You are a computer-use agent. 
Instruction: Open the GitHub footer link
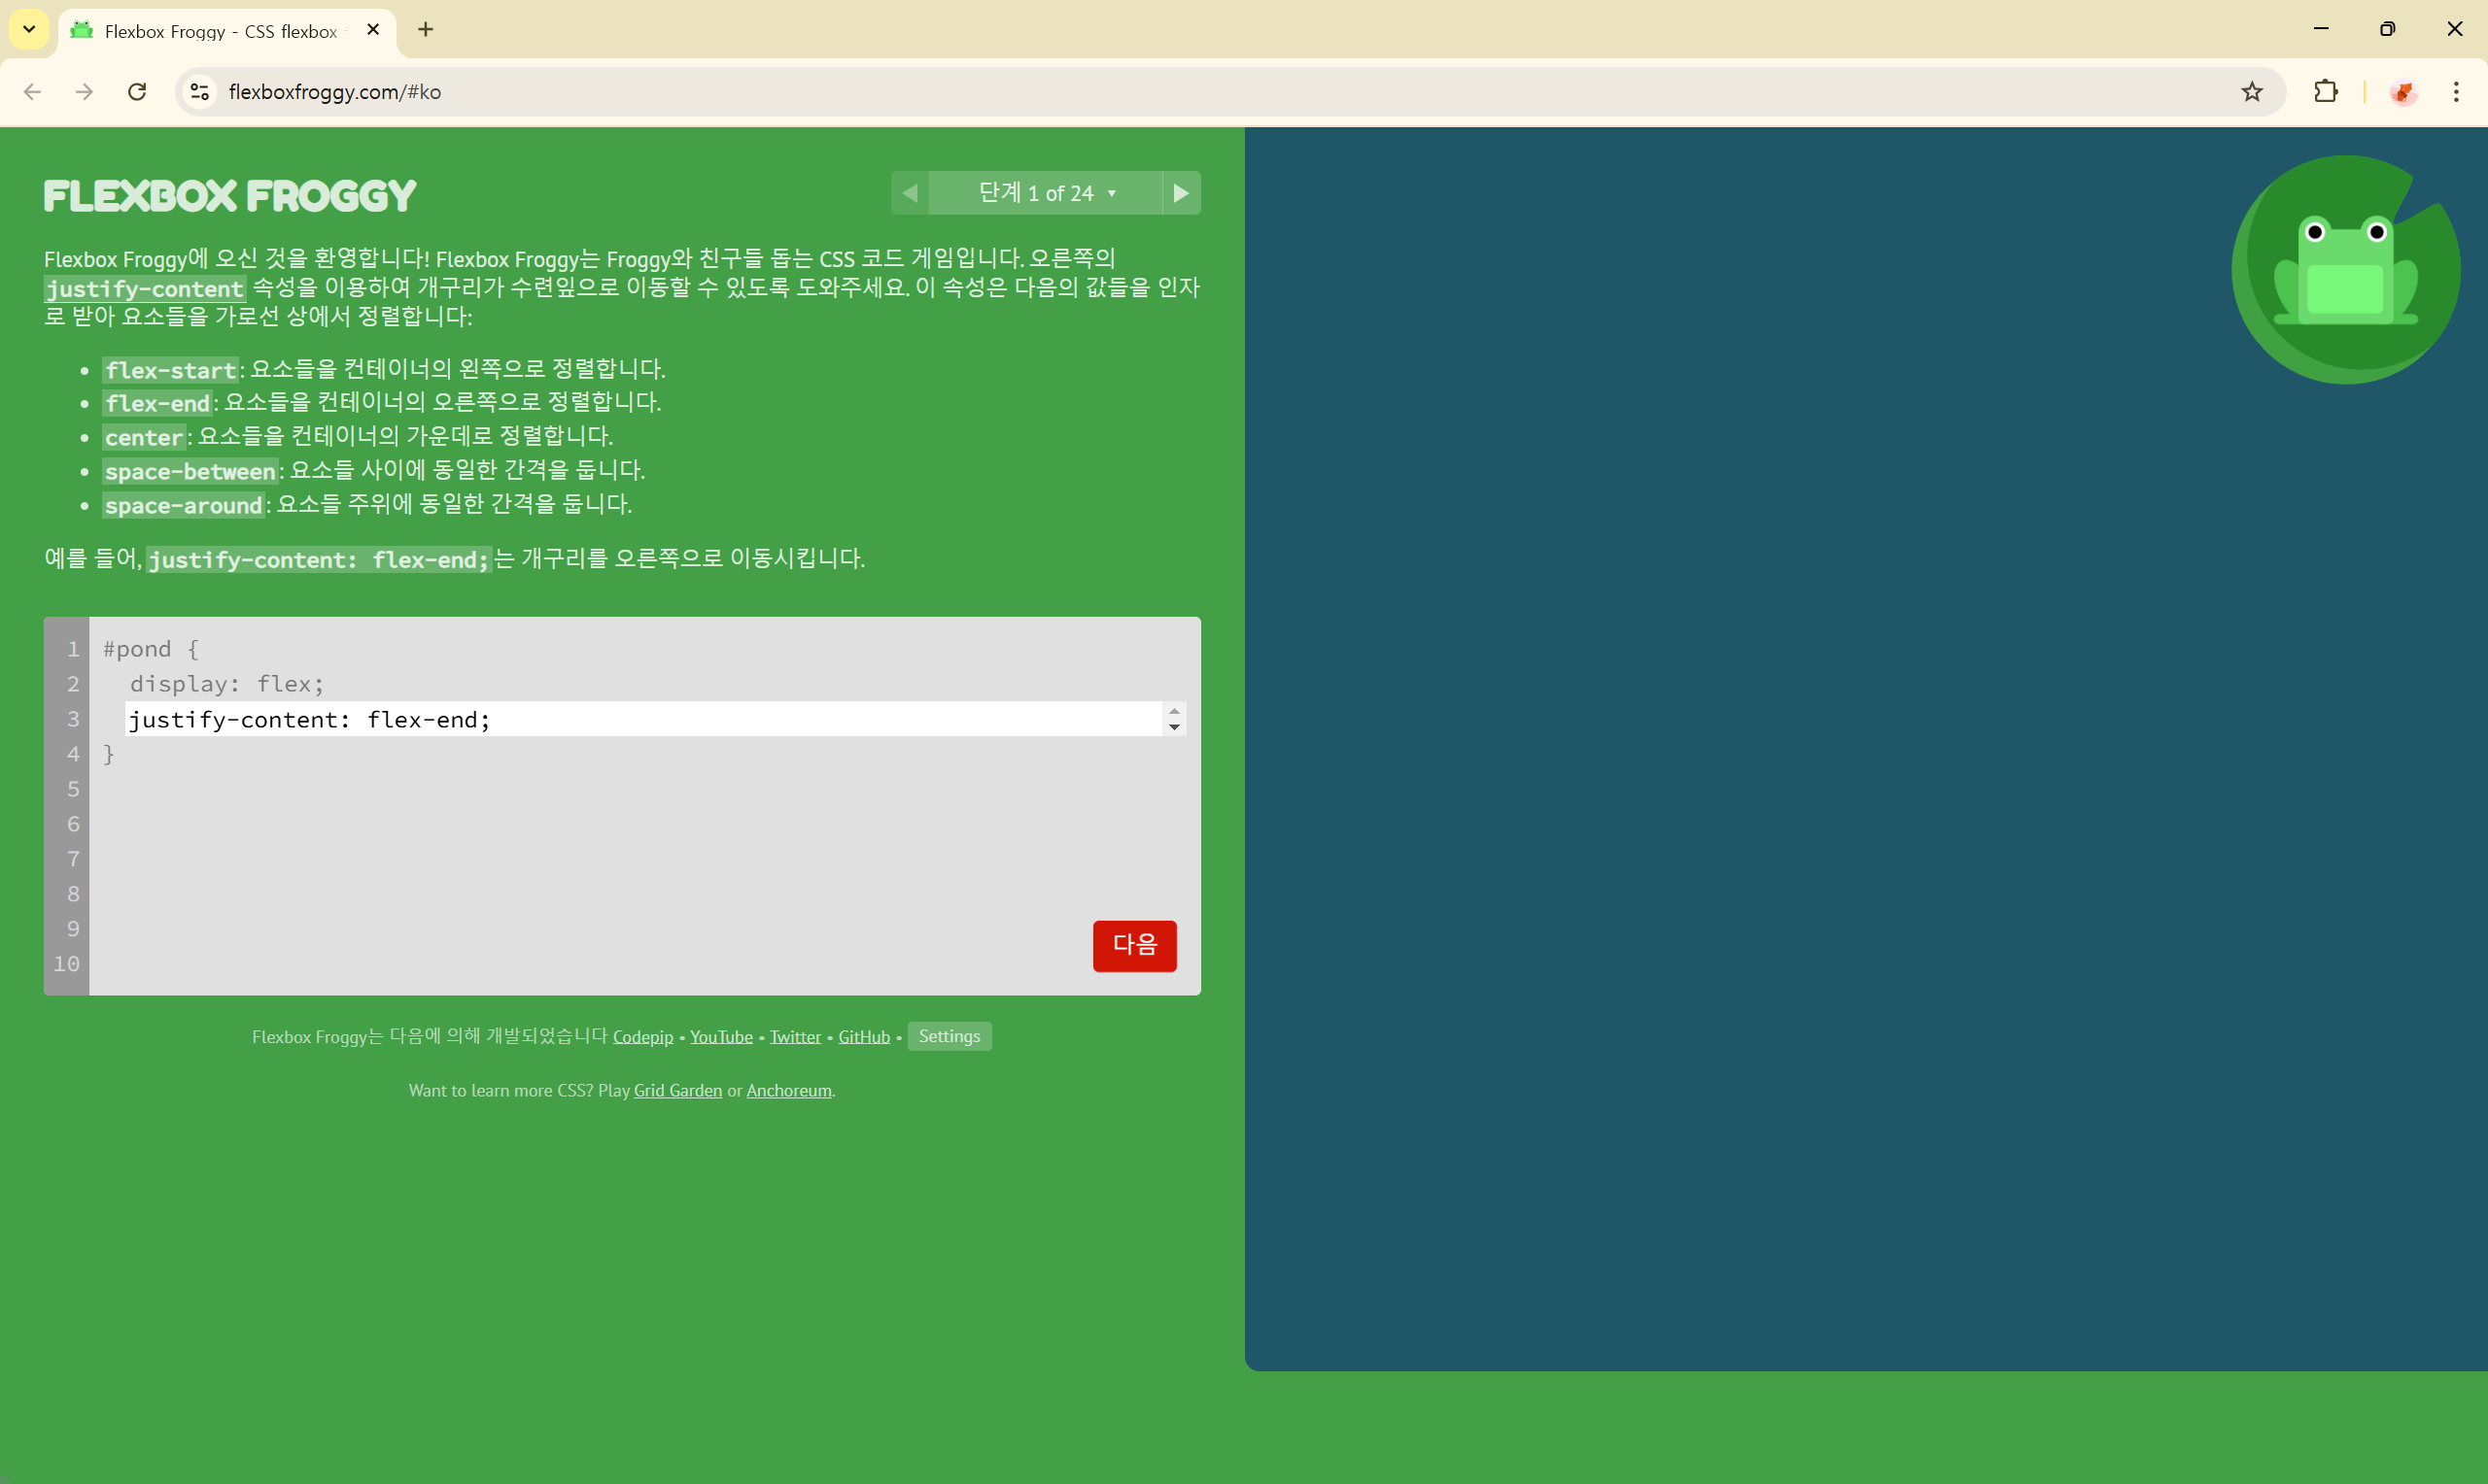[x=863, y=1037]
